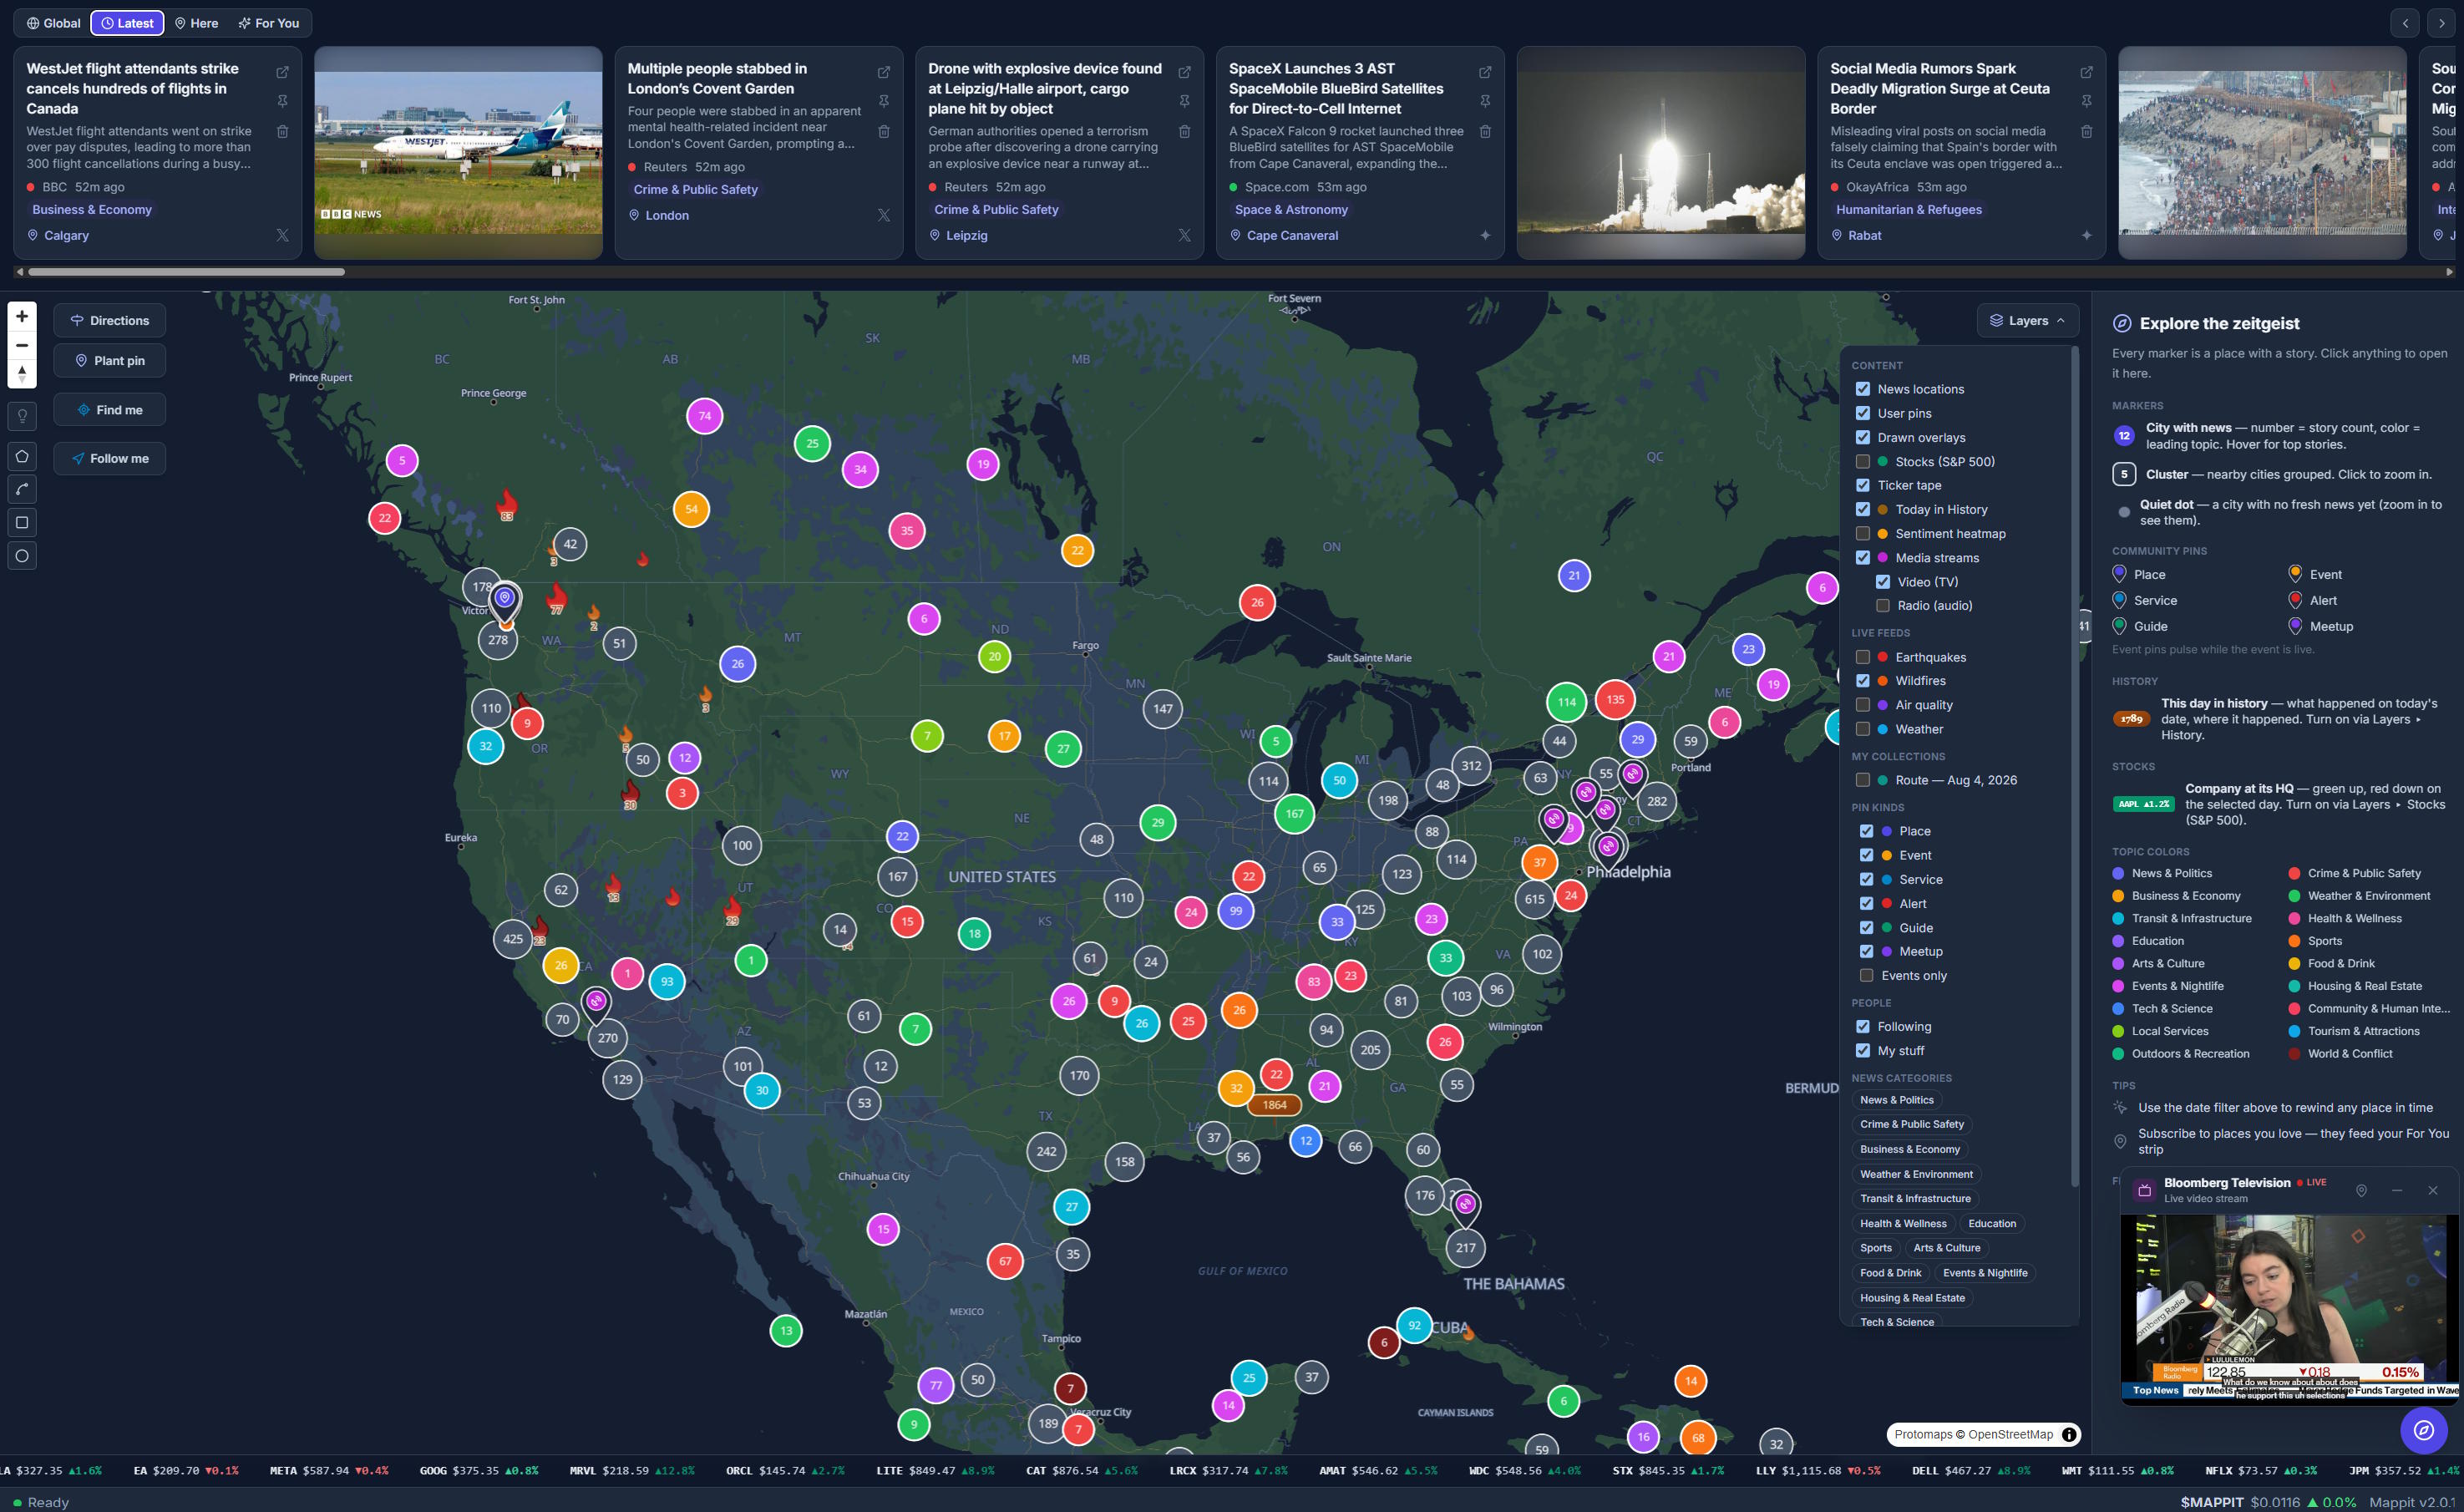Image resolution: width=2464 pixels, height=1512 pixels.
Task: Switch to the Here feed tab
Action: pos(197,23)
